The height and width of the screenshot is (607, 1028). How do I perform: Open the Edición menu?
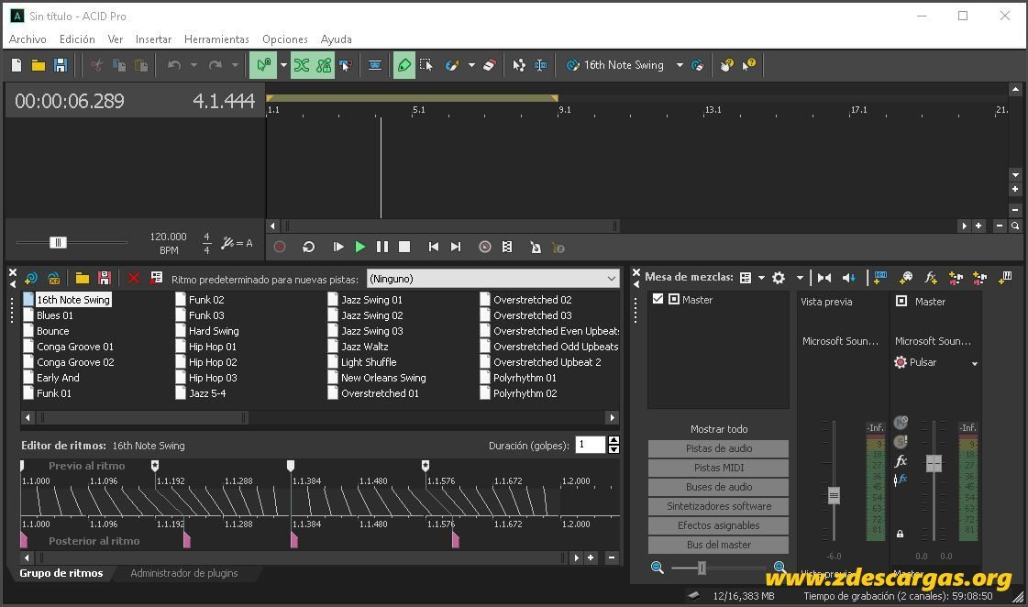(x=77, y=39)
